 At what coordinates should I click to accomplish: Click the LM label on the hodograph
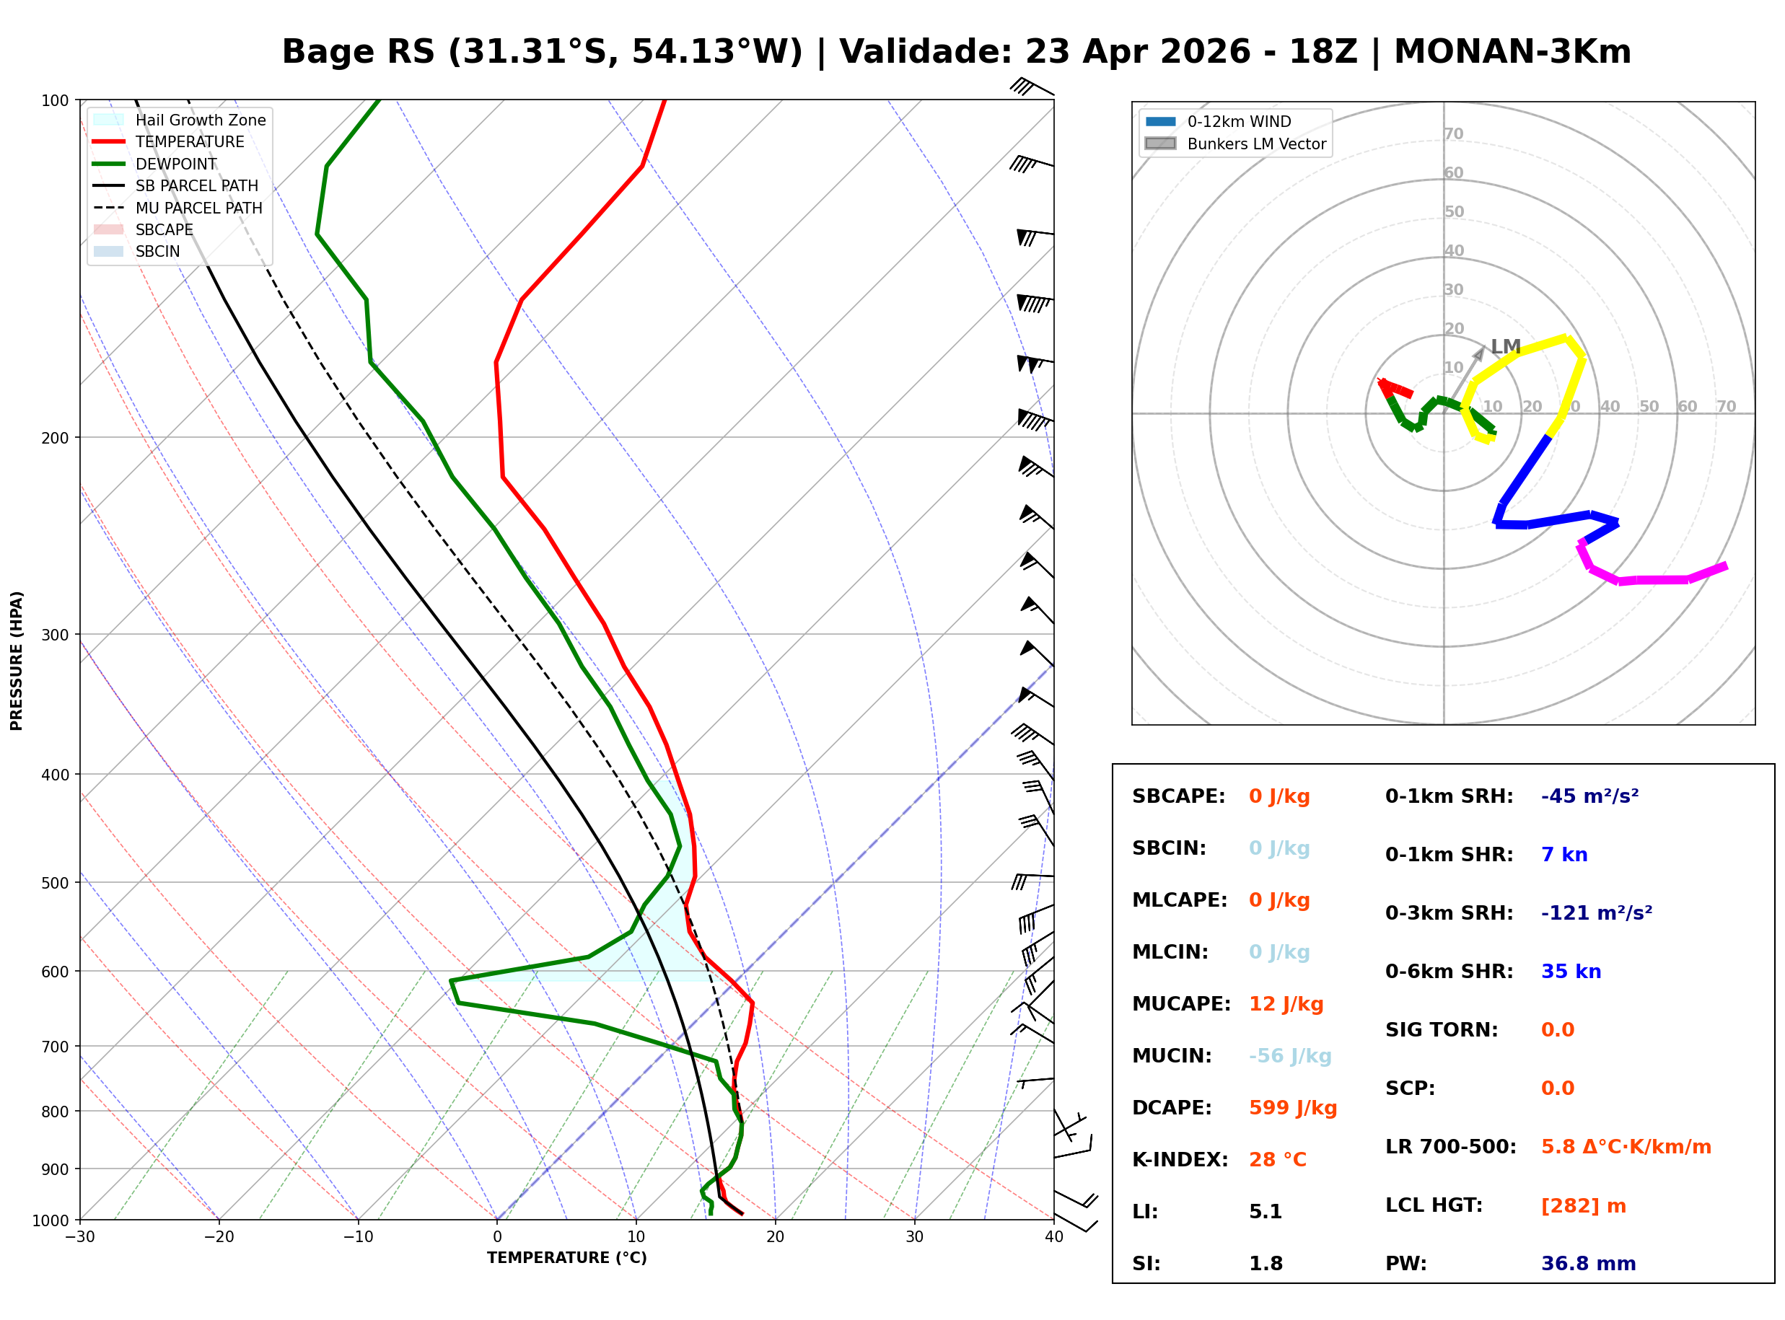[1506, 347]
